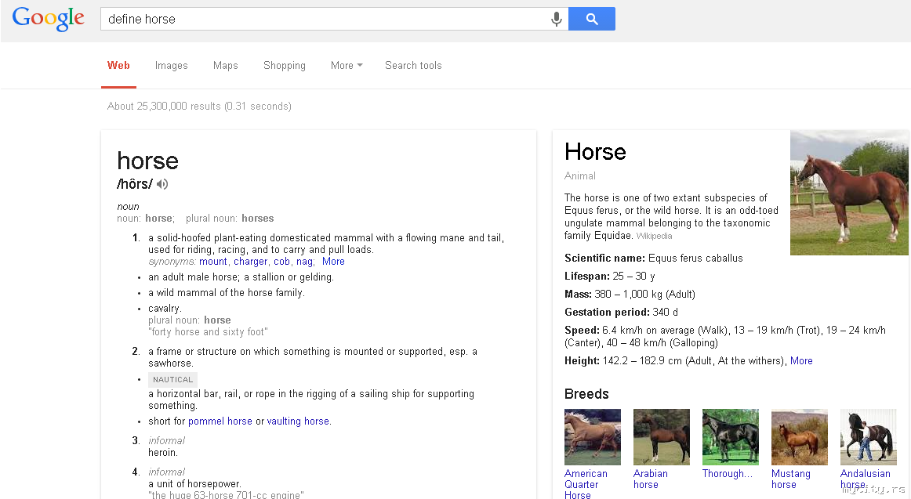Click the Thoroughbred thumbnail image
The width and height of the screenshot is (911, 499).
coord(731,437)
